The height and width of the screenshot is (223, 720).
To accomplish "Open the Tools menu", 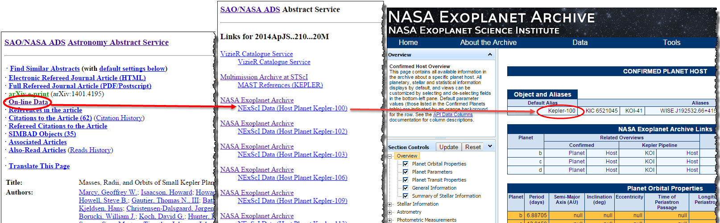I will [671, 43].
